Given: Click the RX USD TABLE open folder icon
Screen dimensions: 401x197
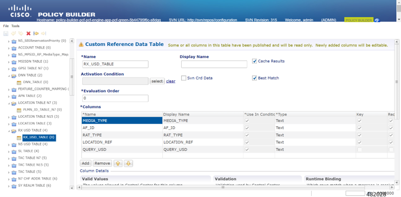Looking at the screenshot, I should coord(14,131).
